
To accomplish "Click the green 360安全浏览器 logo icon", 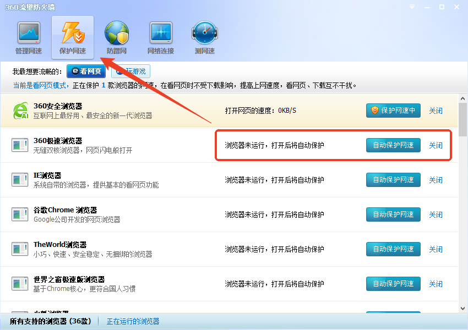I will 20,110.
